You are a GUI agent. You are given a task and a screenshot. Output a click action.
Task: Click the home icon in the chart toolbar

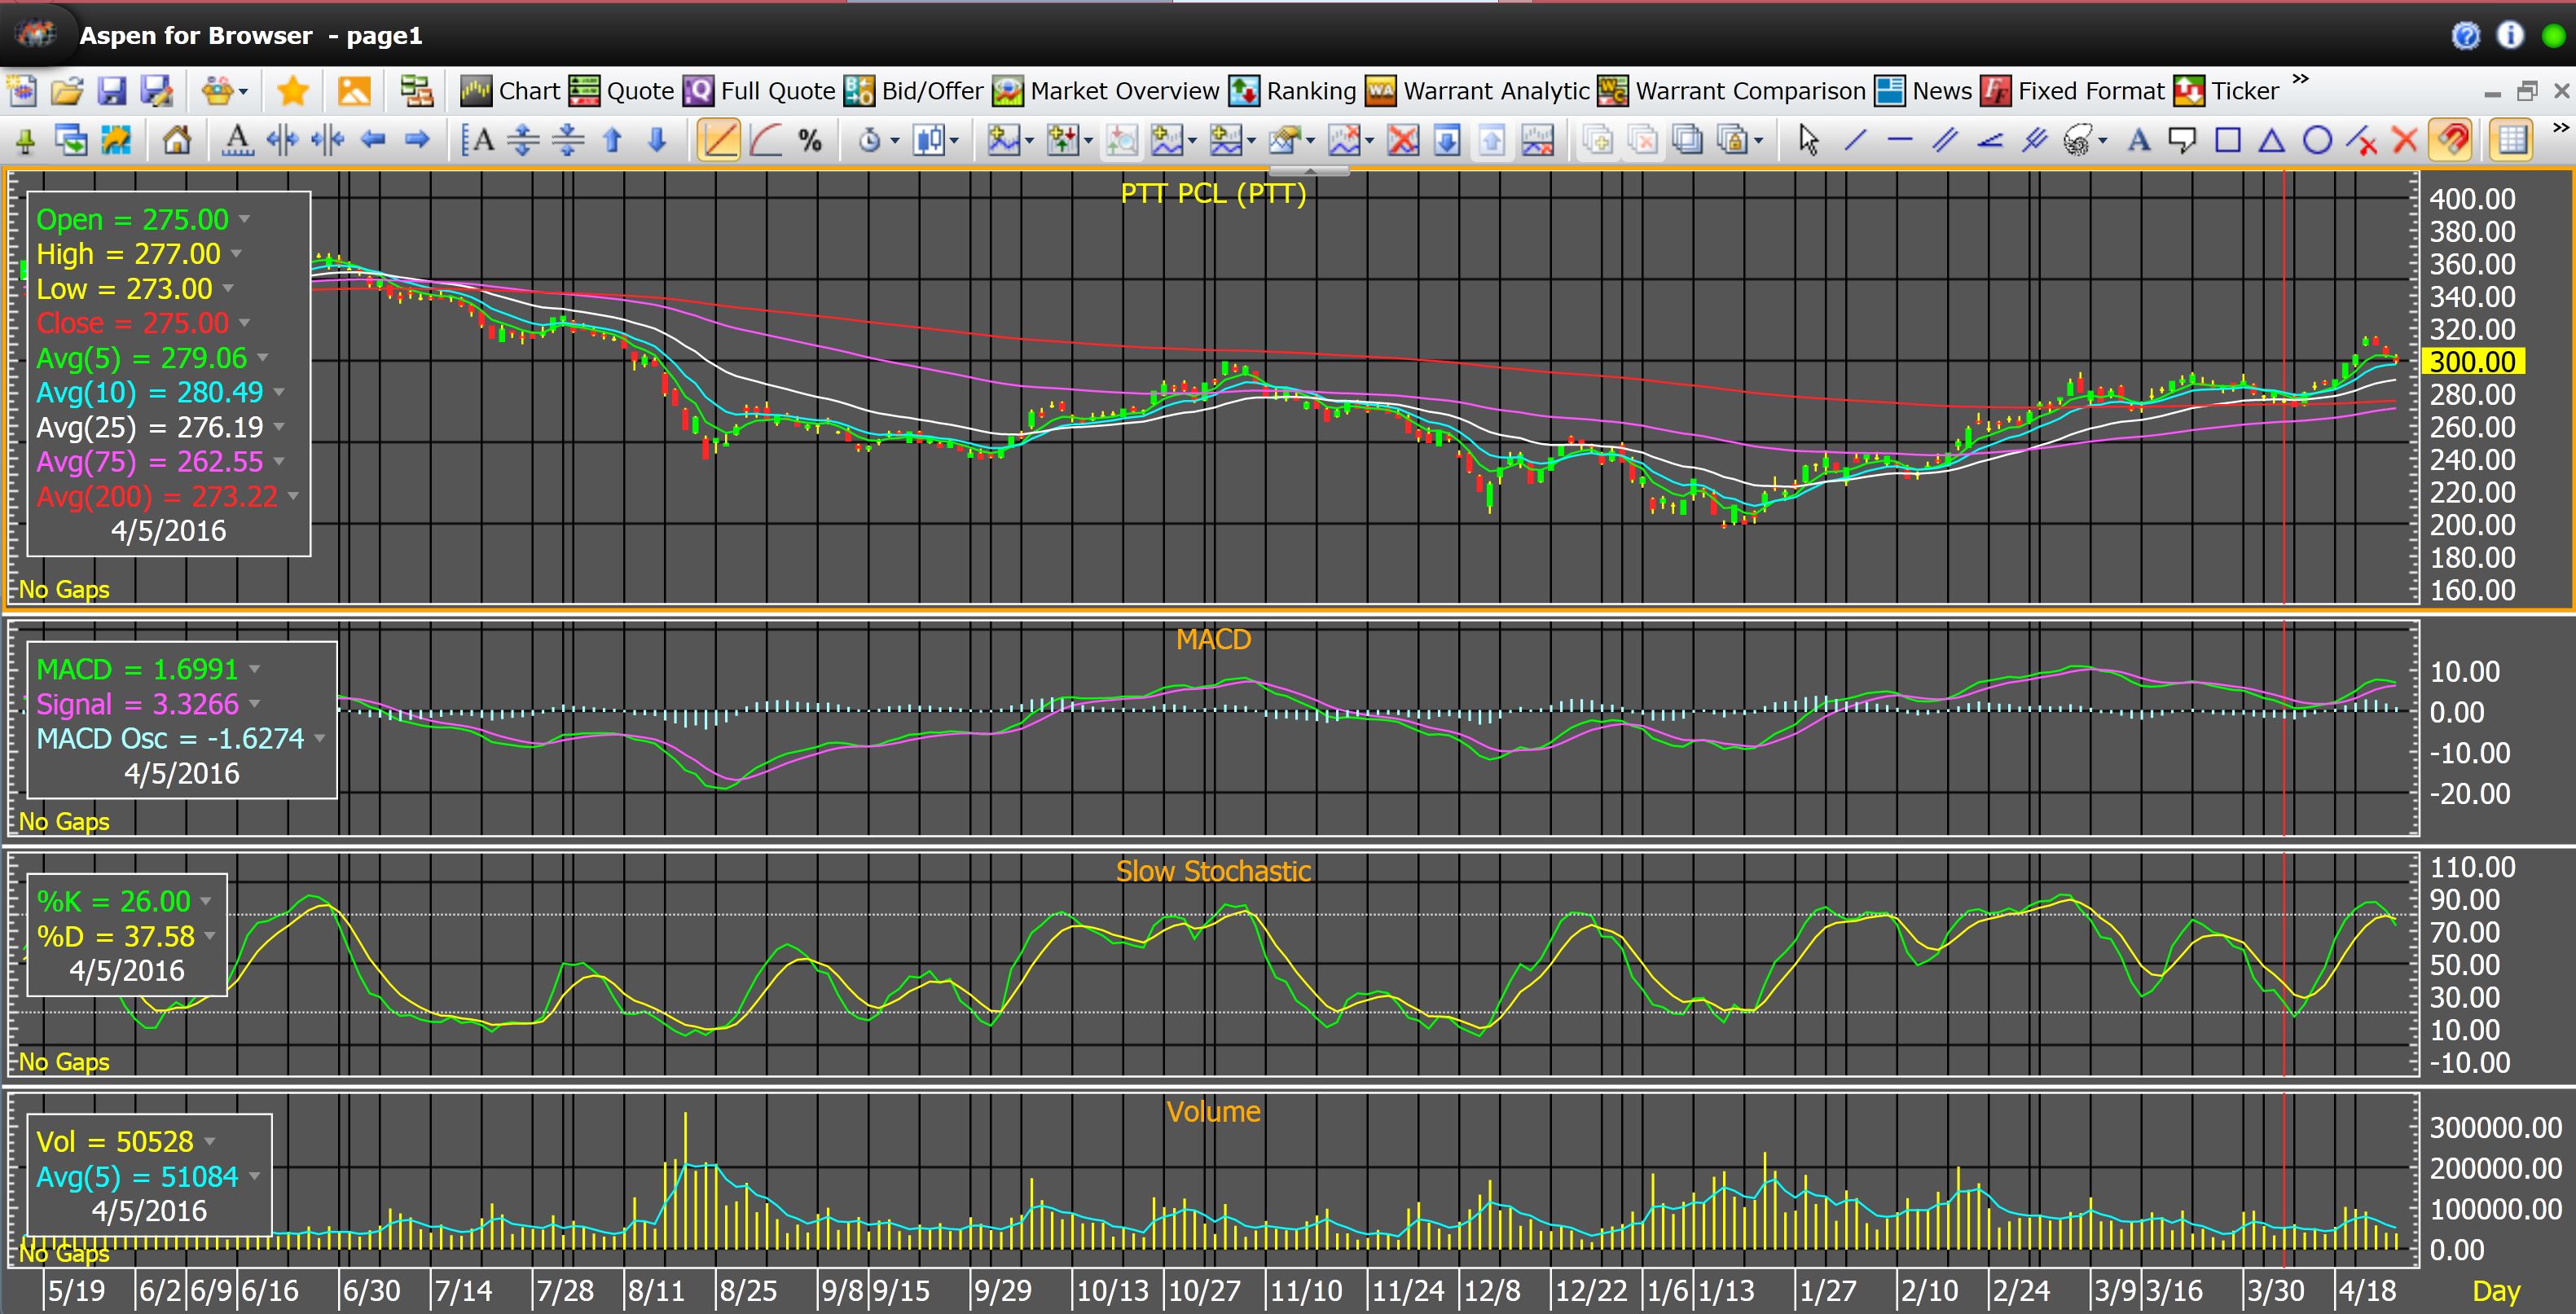(x=177, y=140)
